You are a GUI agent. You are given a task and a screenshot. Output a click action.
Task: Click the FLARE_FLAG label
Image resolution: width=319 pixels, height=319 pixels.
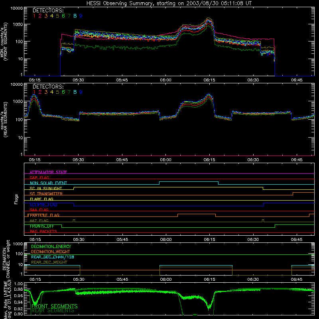(41, 199)
